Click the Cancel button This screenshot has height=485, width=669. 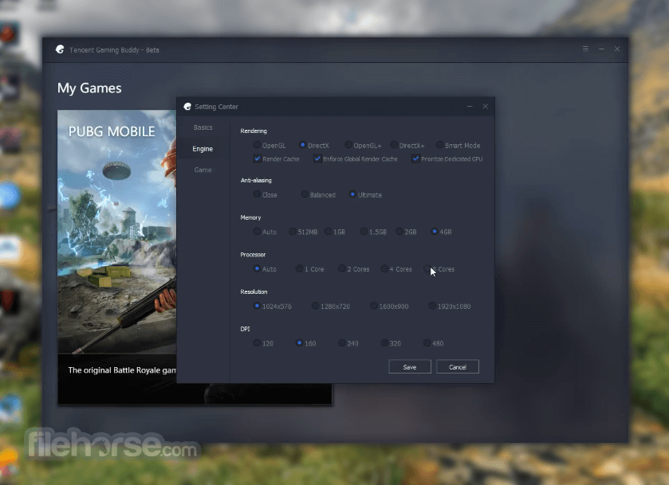[458, 366]
